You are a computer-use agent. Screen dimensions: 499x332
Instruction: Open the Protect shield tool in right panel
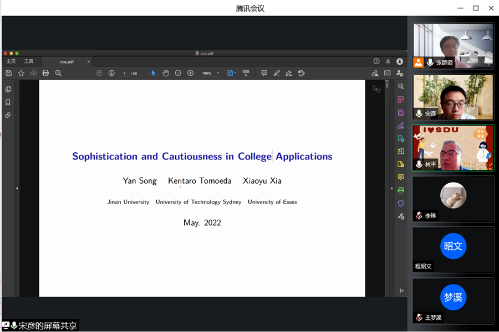pos(401,203)
